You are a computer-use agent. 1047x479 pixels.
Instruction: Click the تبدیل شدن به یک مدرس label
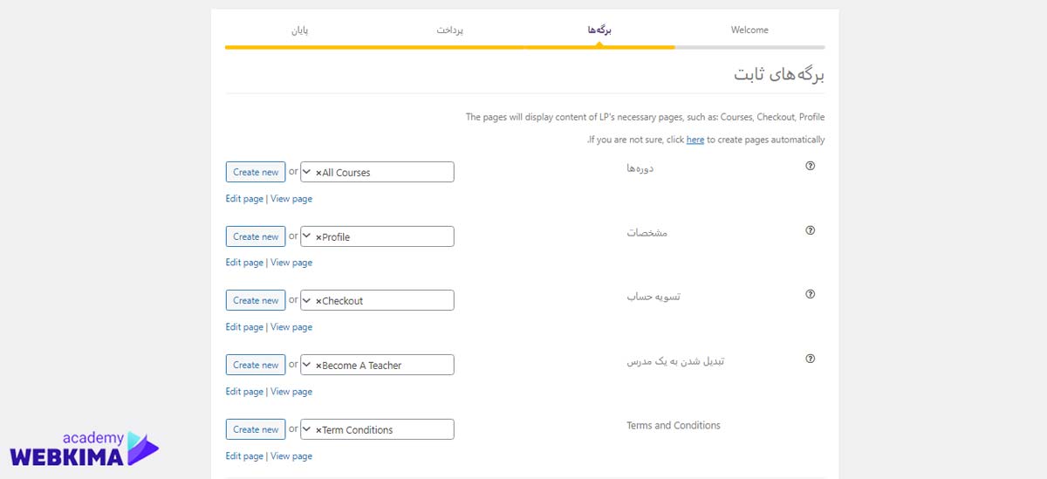click(675, 361)
